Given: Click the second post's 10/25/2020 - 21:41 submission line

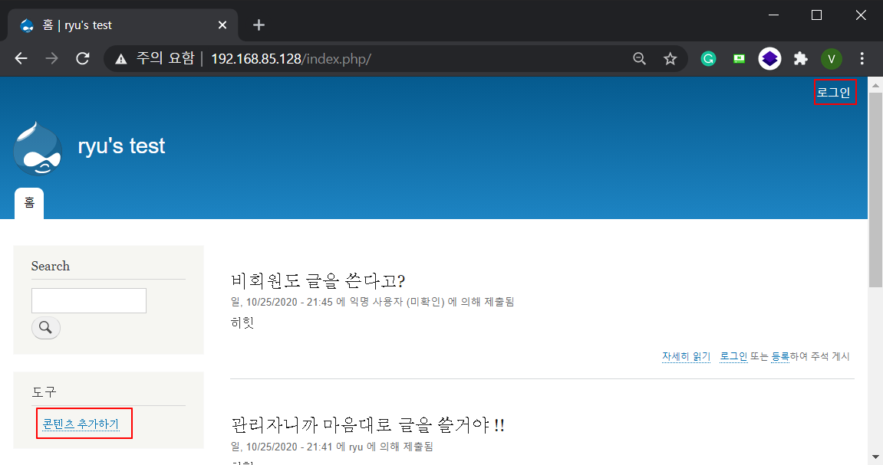Looking at the screenshot, I should [331, 447].
